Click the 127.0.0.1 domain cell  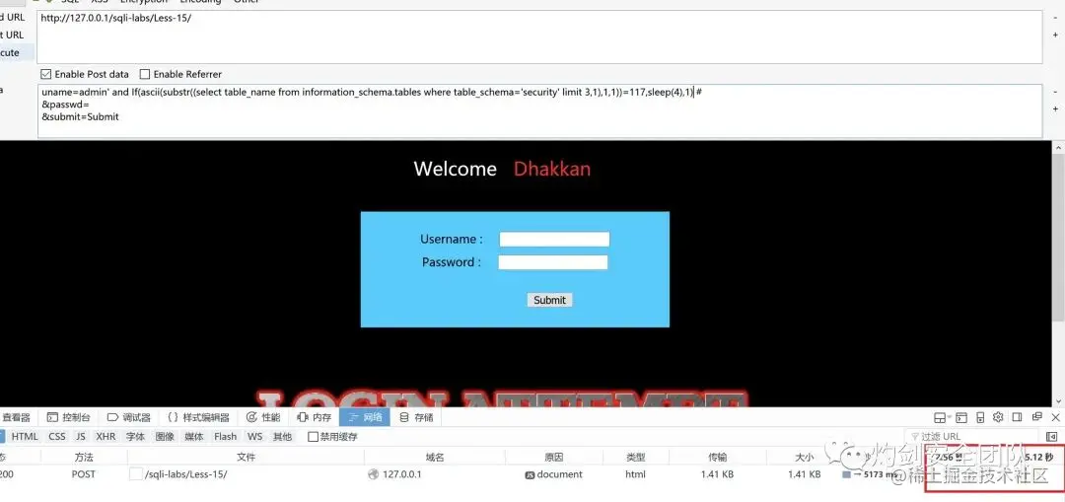tap(402, 474)
